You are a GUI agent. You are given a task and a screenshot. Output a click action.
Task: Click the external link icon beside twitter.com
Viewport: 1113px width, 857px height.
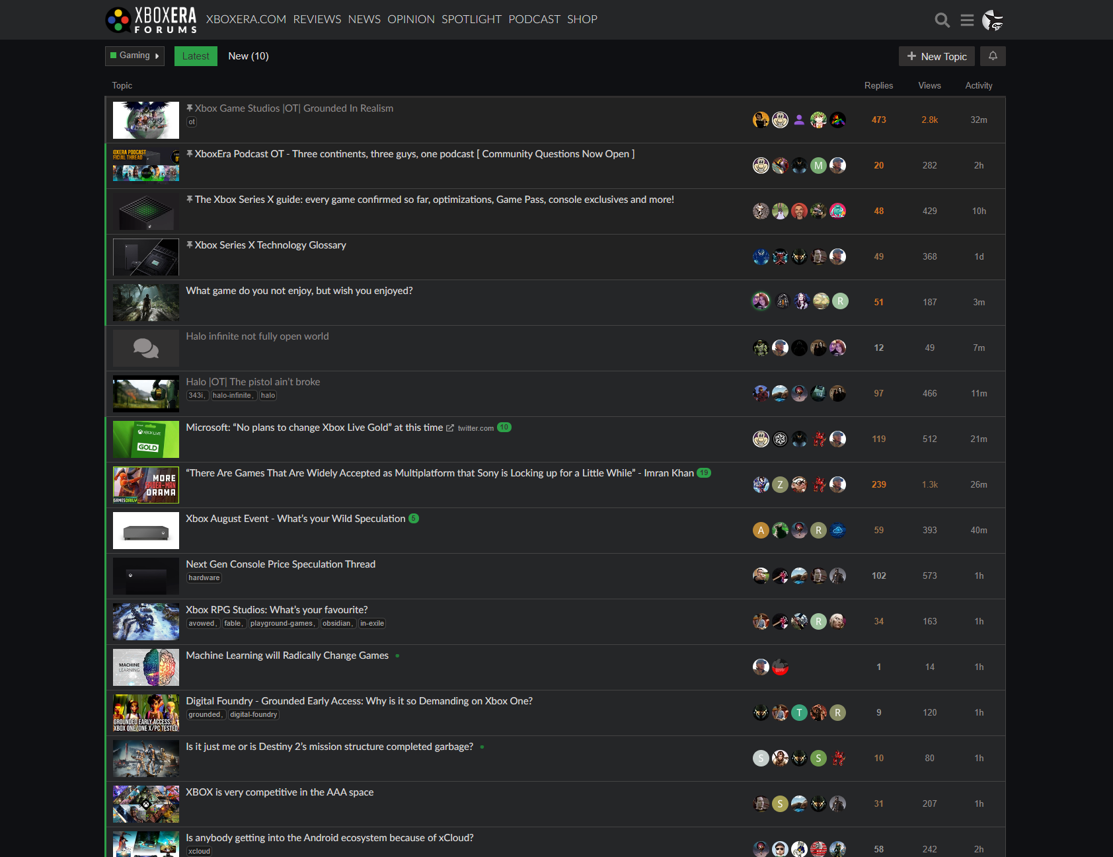[450, 428]
